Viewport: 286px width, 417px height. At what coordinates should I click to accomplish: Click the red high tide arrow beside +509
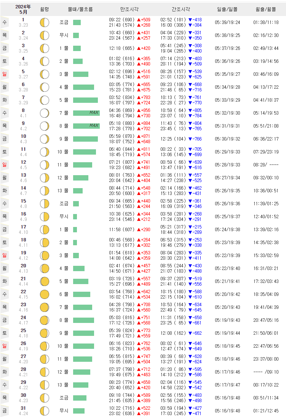139,20
